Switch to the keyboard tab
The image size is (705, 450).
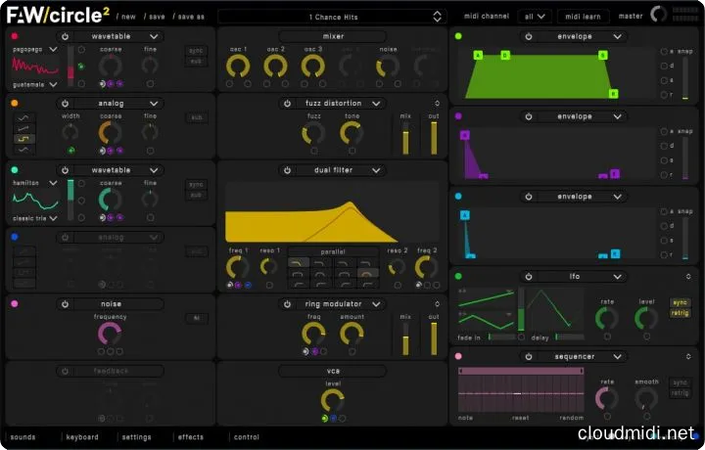click(x=82, y=437)
